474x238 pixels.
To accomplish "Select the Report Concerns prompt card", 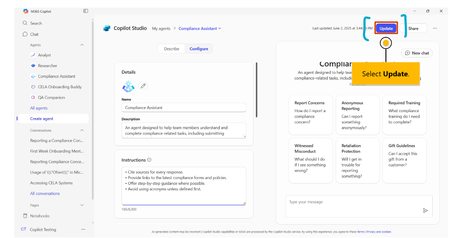I will (x=311, y=115).
